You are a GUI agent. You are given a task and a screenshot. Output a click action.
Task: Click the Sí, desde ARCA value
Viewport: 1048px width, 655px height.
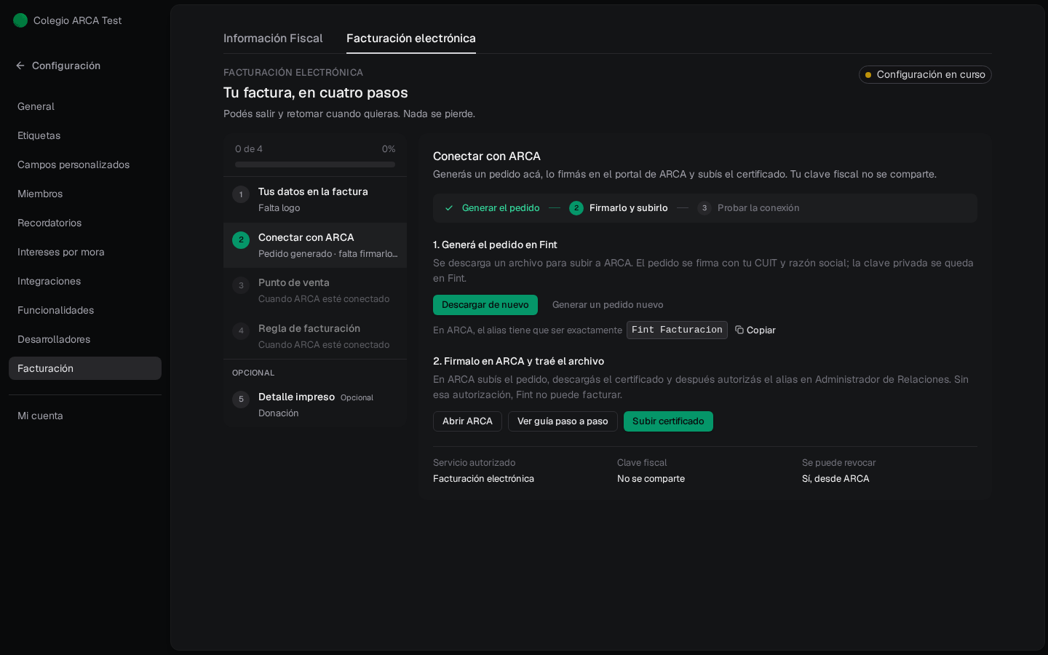[835, 479]
